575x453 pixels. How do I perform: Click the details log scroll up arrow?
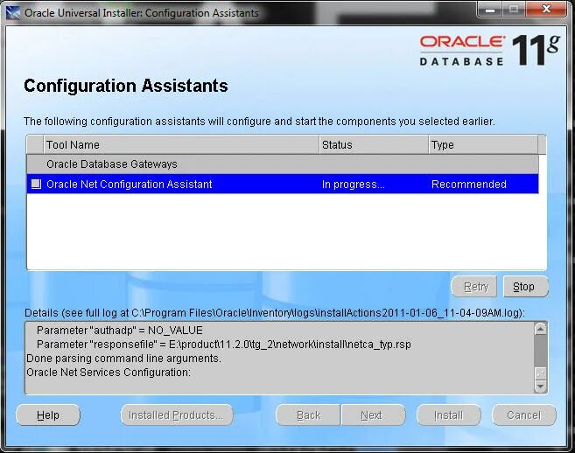point(541,329)
